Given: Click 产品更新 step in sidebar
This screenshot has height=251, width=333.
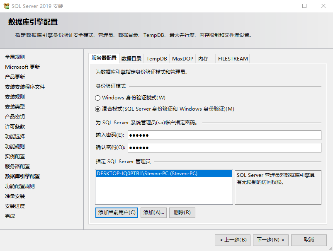Looking at the screenshot, I should (x=15, y=77).
